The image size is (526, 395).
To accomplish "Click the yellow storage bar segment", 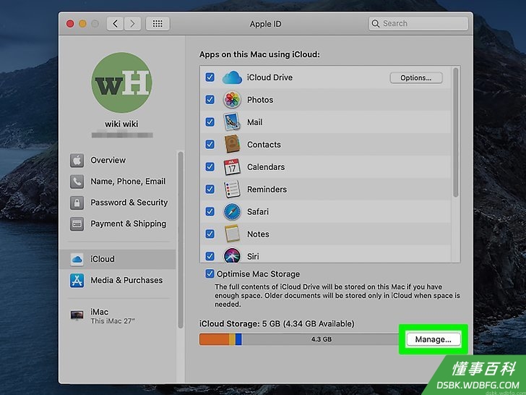I will 232,339.
